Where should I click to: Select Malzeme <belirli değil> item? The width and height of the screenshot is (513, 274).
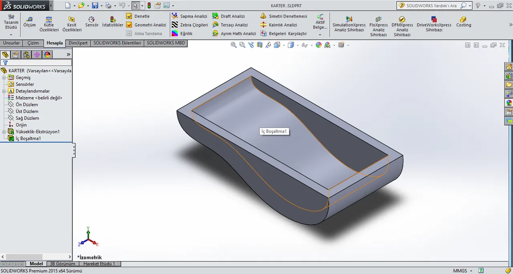coord(35,98)
